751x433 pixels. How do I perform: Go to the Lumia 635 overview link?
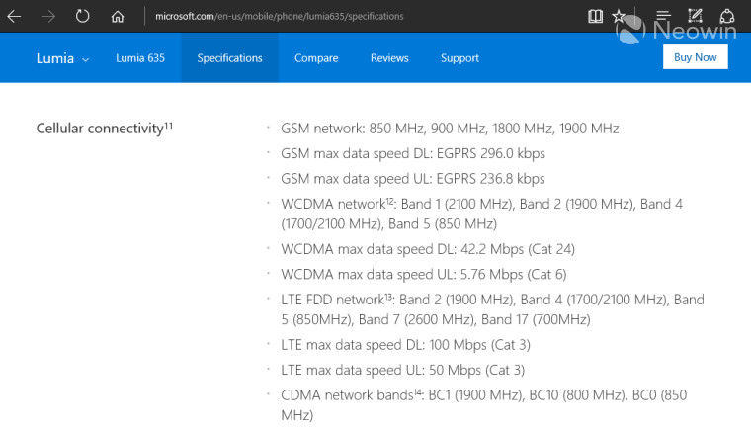pos(140,58)
